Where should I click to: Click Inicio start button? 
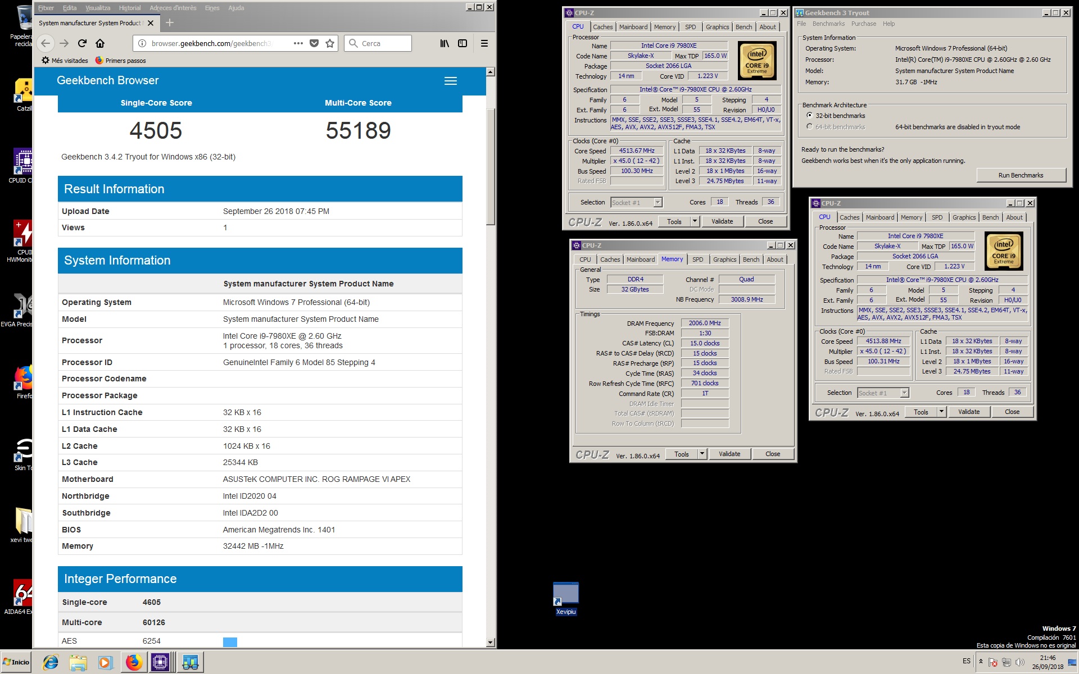click(16, 662)
